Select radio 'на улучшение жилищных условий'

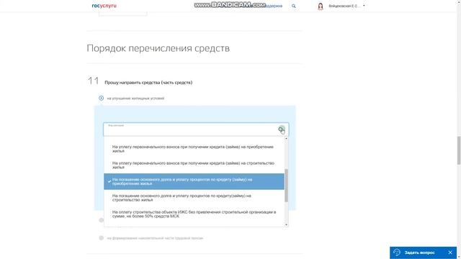coord(101,98)
